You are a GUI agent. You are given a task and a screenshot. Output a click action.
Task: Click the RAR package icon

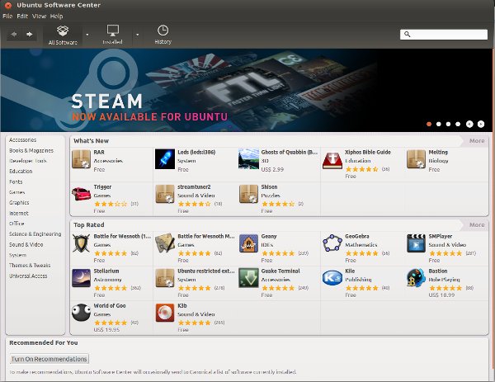pos(81,159)
